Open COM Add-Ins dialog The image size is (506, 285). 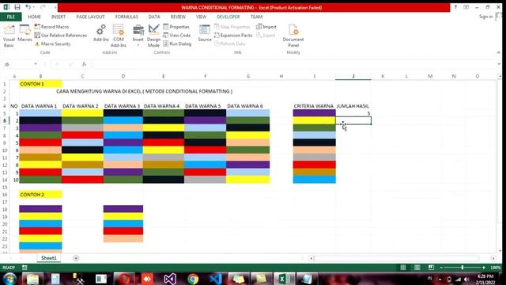tap(119, 36)
